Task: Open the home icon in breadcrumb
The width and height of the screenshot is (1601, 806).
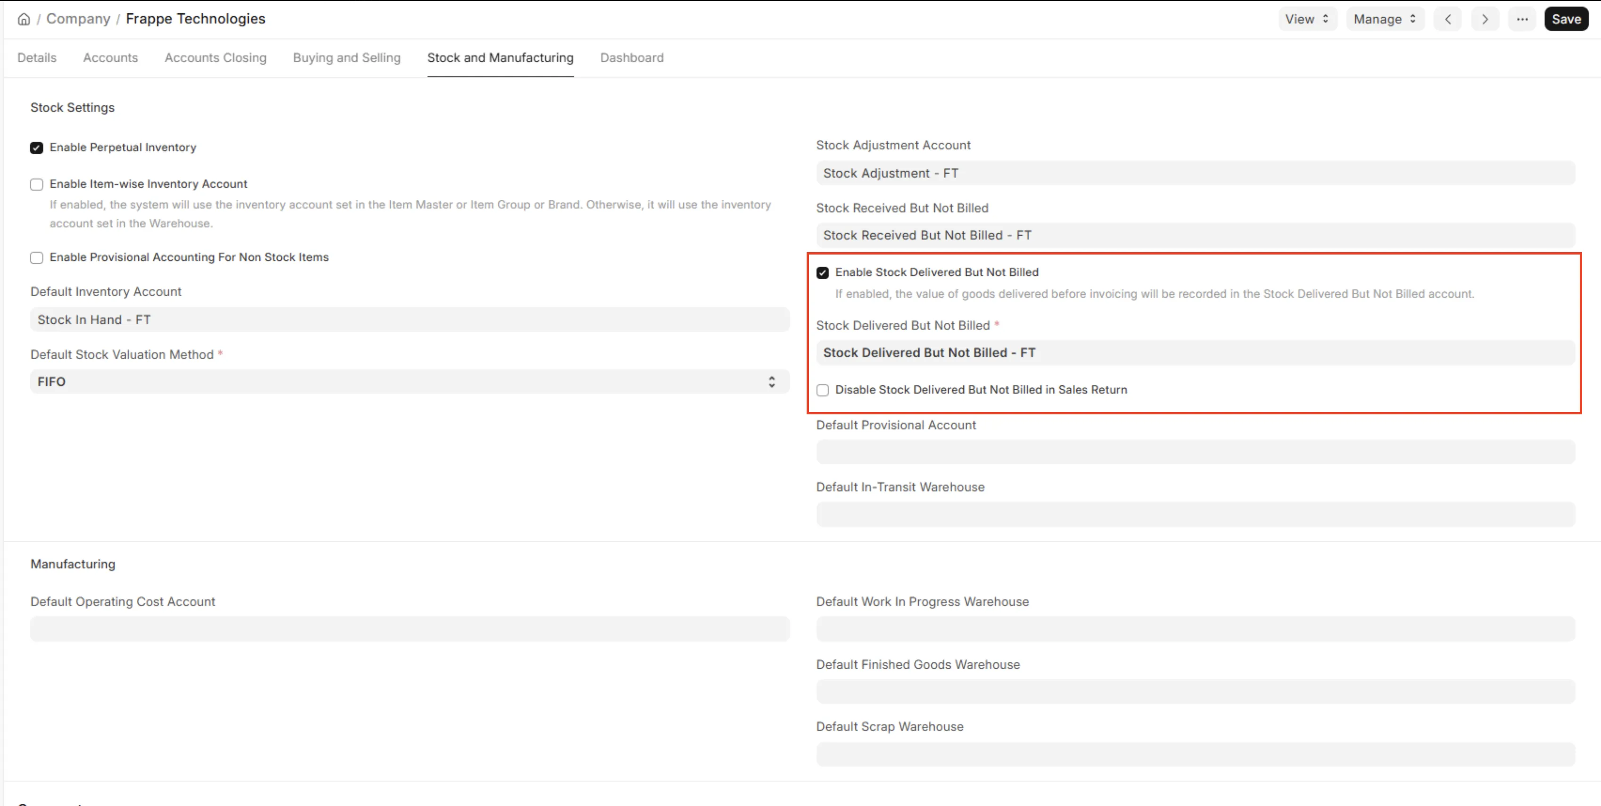Action: (24, 19)
